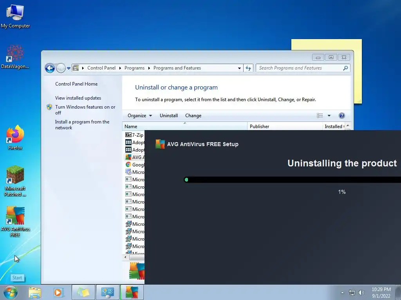The image size is (401, 300).
Task: Click Programs and Features breadcrumb
Action: pyautogui.click(x=177, y=68)
